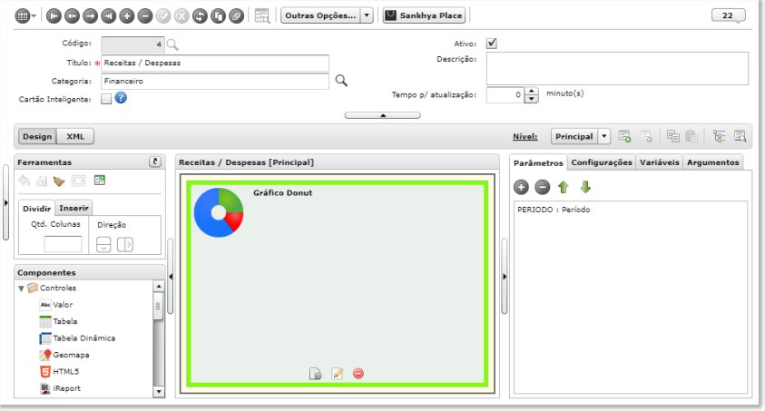The image size is (765, 411).
Task: Jump to the last record
Action: pyautogui.click(x=108, y=16)
